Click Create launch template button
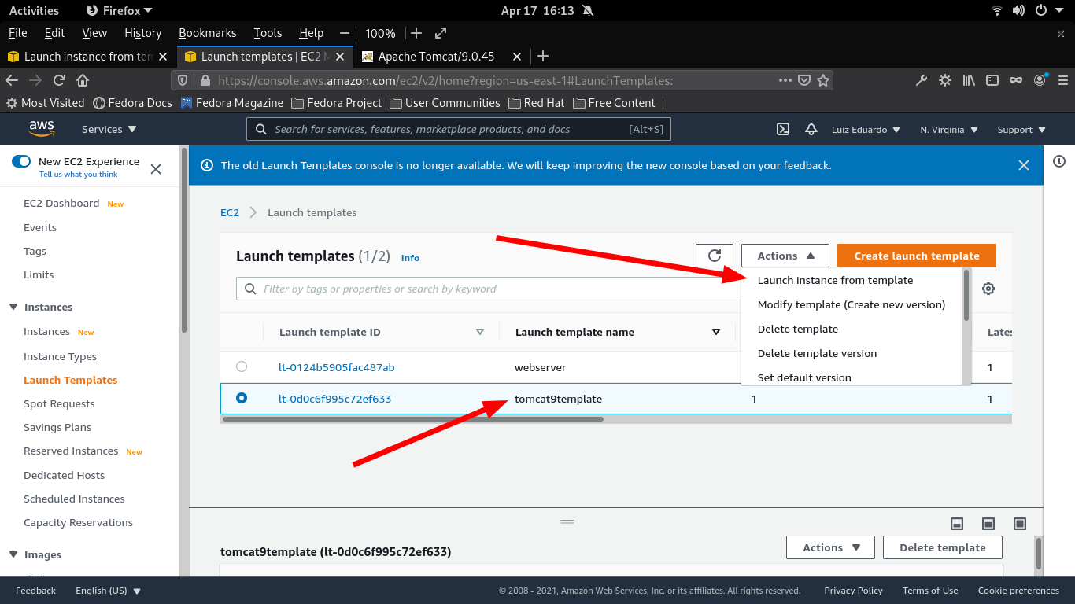Viewport: 1075px width, 604px height. 917,256
